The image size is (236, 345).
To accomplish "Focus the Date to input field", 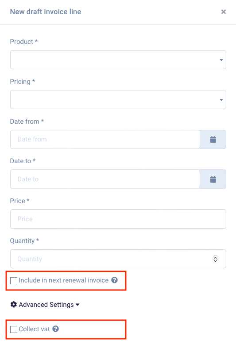I will (x=105, y=179).
